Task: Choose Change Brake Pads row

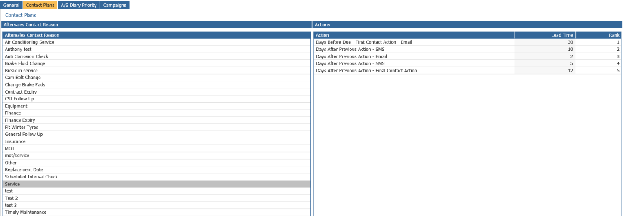Action: 156,85
